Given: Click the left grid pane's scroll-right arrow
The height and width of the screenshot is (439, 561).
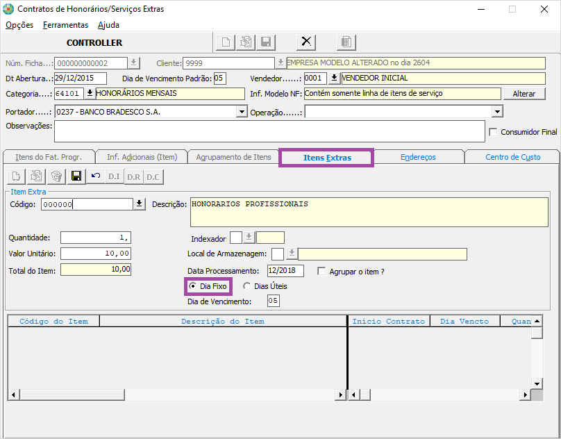Looking at the screenshot, I should click(341, 395).
